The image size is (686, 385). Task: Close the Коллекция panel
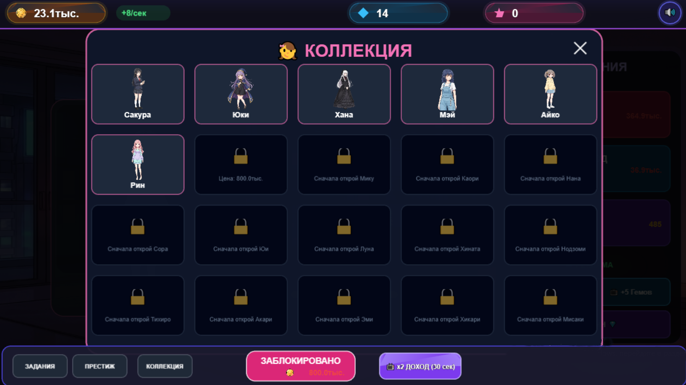(x=580, y=48)
